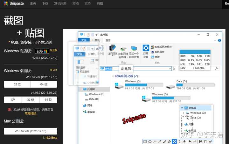Click the Save disk icon in Snipaste toolbar
The height and width of the screenshot is (144, 229).
point(201,141)
